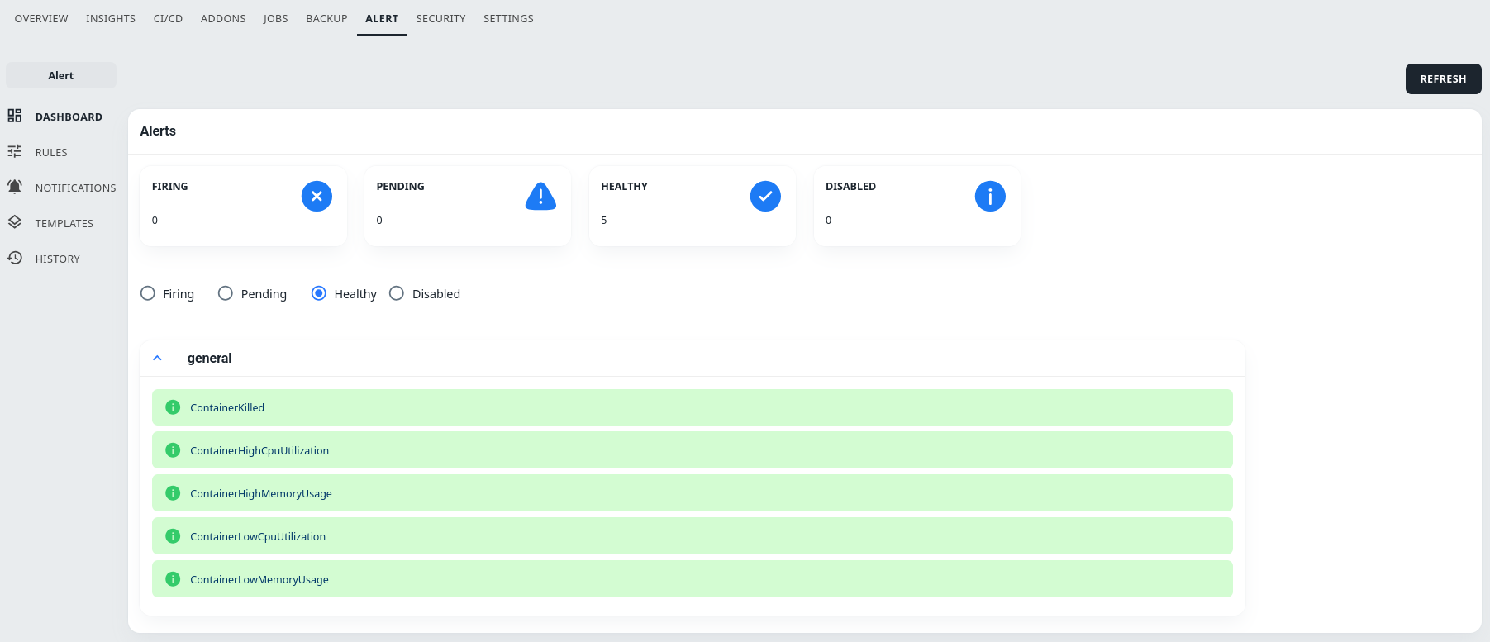Click the Refresh button
The height and width of the screenshot is (642, 1490).
pyautogui.click(x=1443, y=78)
